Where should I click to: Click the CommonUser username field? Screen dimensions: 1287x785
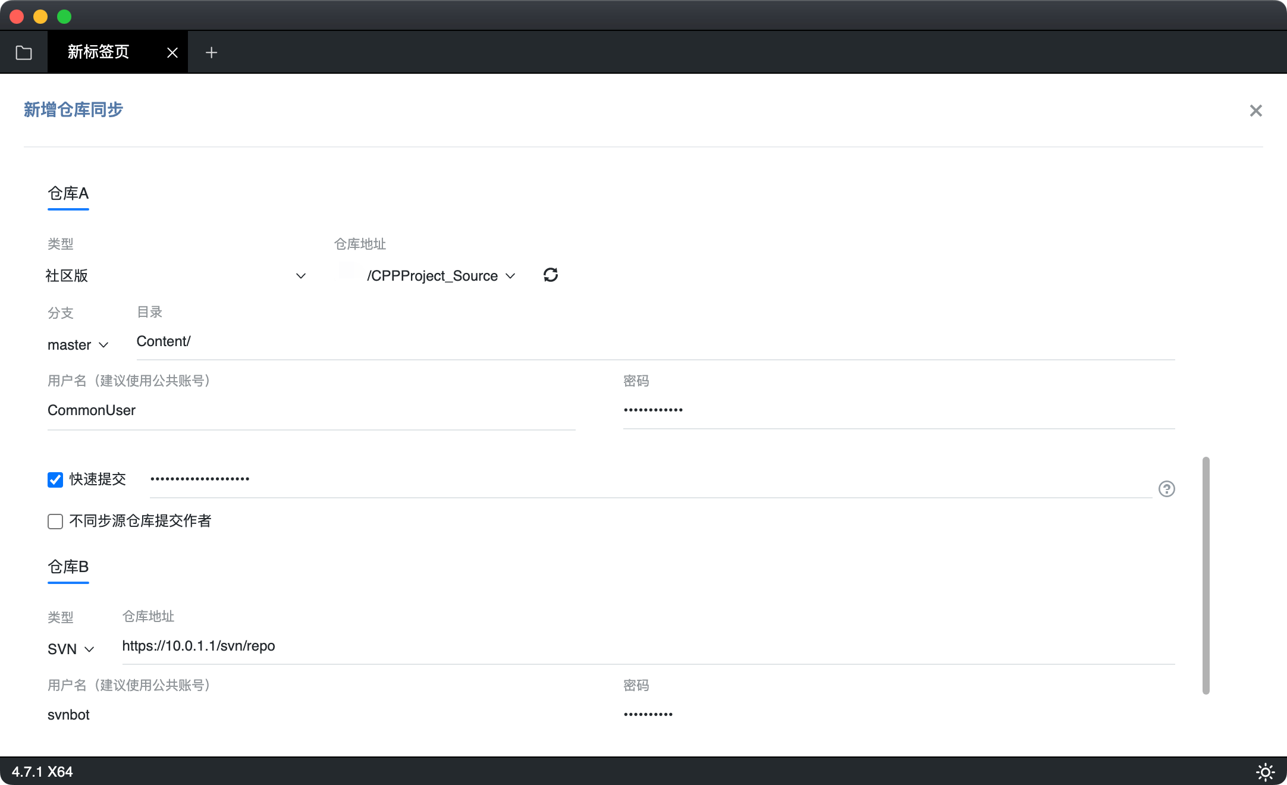point(310,410)
